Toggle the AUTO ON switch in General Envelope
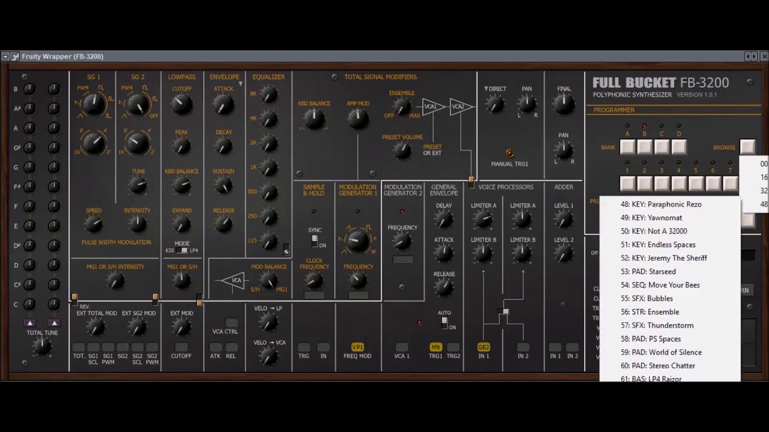This screenshot has width=769, height=432. [x=445, y=323]
